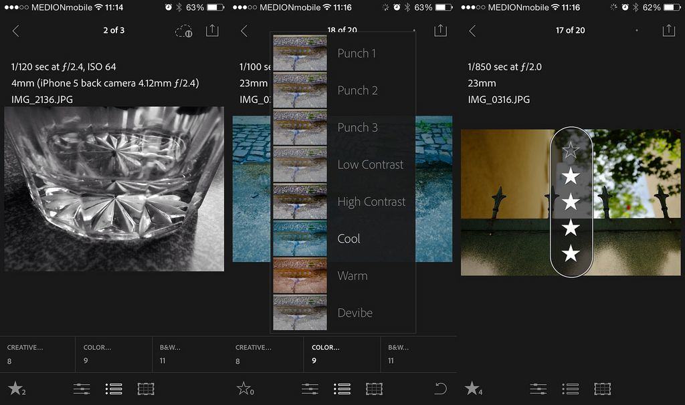Screen dimensions: 685x405
Task: Tap exposure info '1/850 sec at f/2.0'
Action: coord(504,67)
